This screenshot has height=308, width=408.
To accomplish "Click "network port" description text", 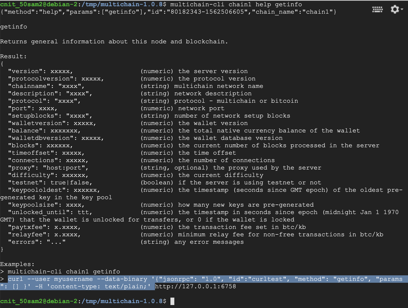I will coord(201,108).
